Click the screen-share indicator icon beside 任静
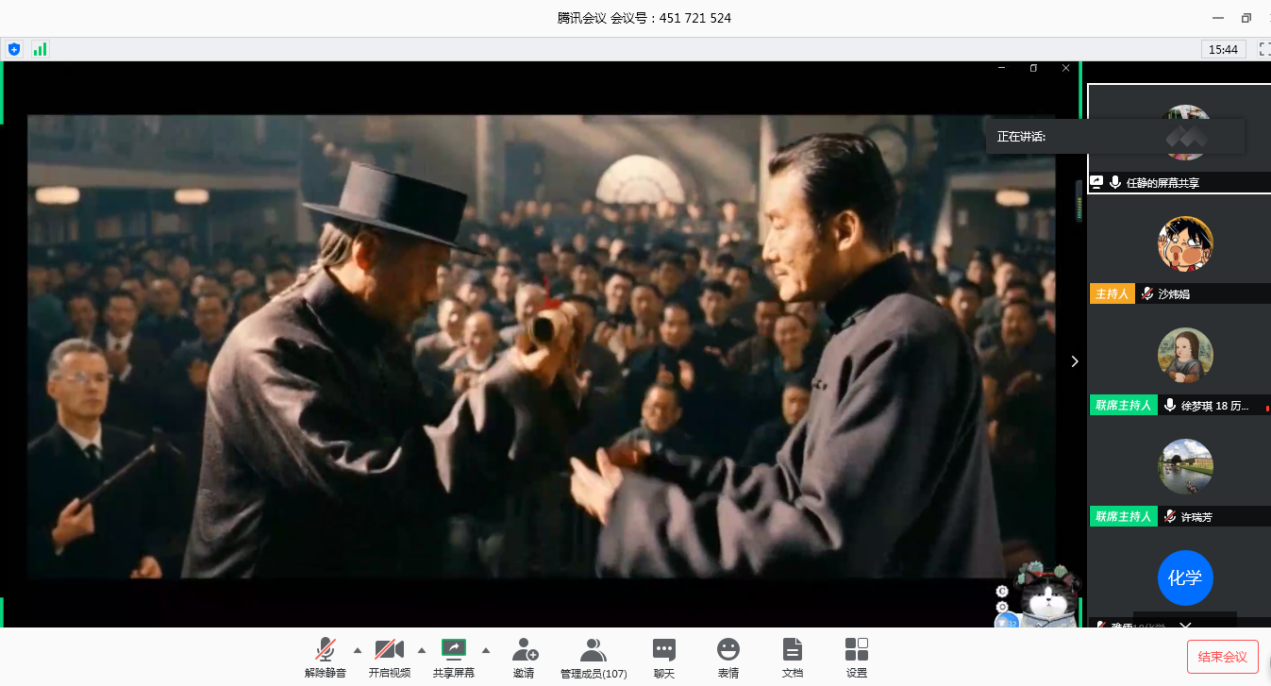1271x686 pixels. (1097, 182)
